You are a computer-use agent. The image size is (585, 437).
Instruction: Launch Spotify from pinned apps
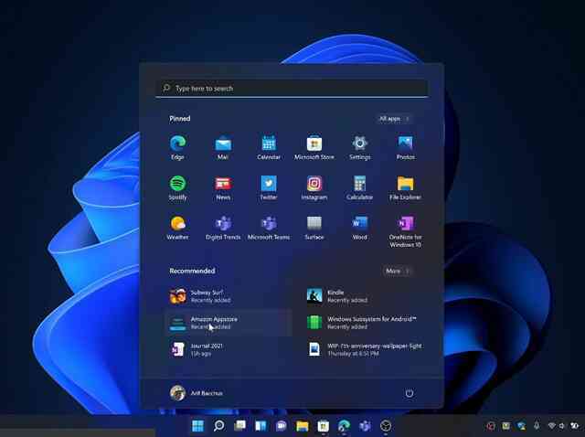[x=177, y=188]
